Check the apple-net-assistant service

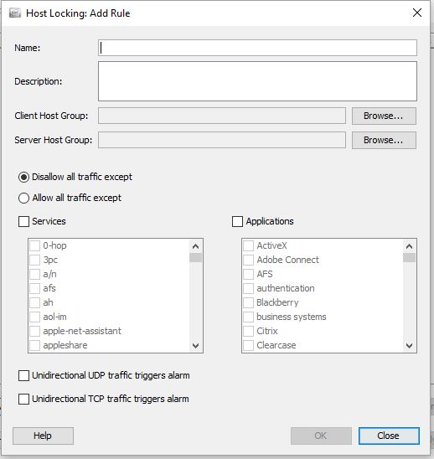point(35,331)
